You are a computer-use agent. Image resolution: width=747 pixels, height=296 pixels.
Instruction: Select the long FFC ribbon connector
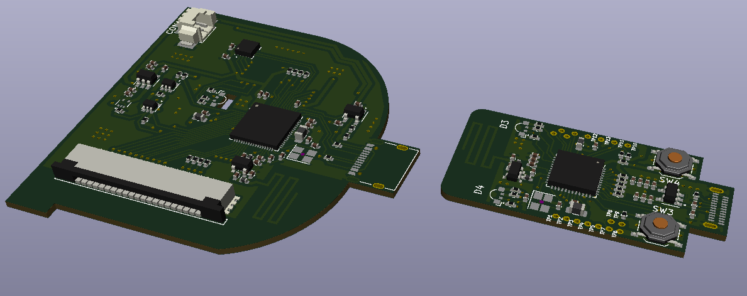coord(143,180)
